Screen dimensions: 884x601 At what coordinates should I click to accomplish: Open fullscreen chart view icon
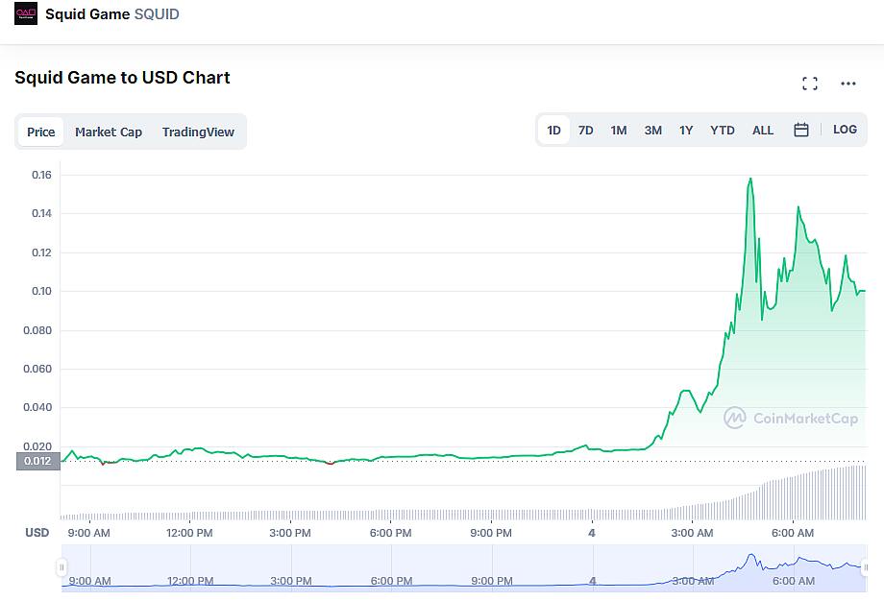[810, 84]
